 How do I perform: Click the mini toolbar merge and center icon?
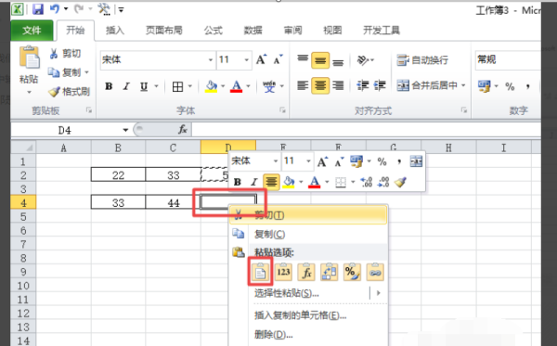pos(416,161)
